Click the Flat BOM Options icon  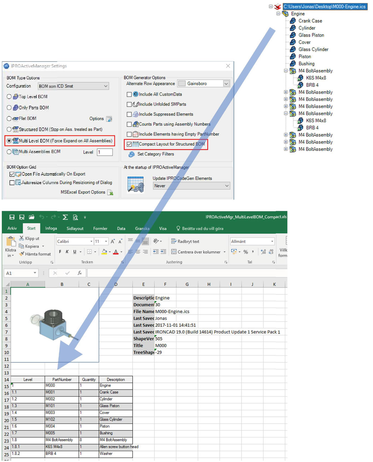pyautogui.click(x=109, y=119)
